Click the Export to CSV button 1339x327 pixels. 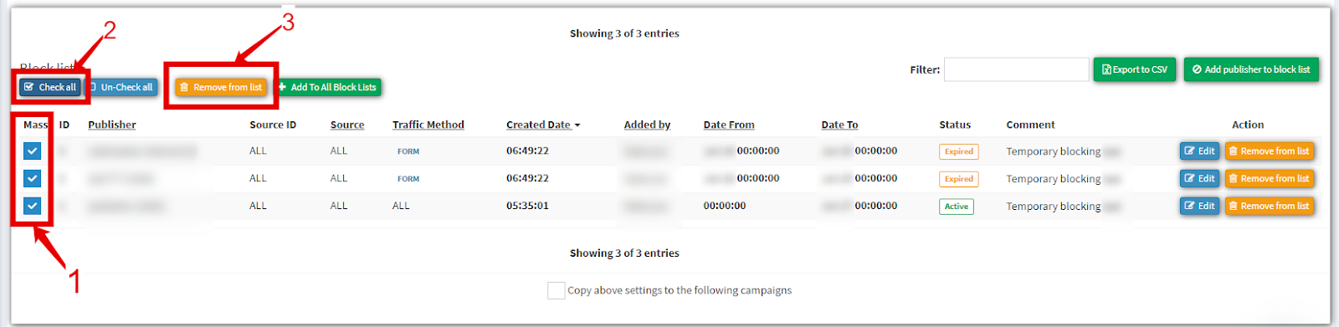click(1135, 69)
